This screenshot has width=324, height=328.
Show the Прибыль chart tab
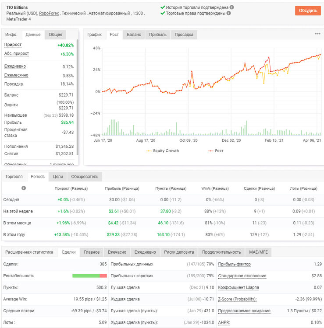[x=158, y=35]
